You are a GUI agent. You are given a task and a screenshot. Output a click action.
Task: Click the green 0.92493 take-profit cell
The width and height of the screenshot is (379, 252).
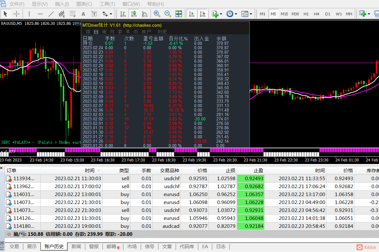251,179
